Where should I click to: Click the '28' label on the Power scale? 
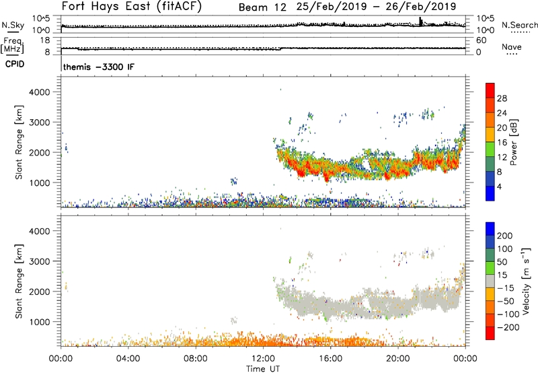click(x=502, y=98)
